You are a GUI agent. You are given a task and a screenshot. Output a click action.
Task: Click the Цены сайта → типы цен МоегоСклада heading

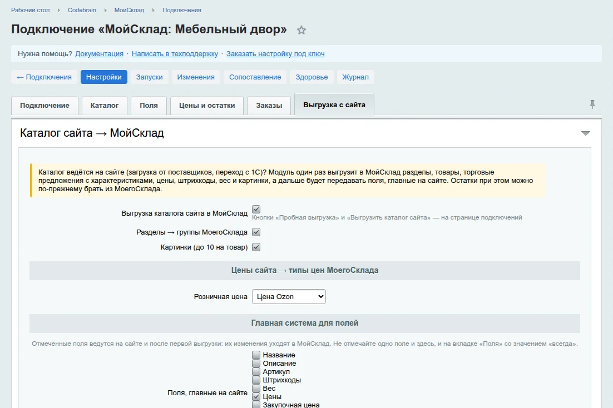point(304,271)
